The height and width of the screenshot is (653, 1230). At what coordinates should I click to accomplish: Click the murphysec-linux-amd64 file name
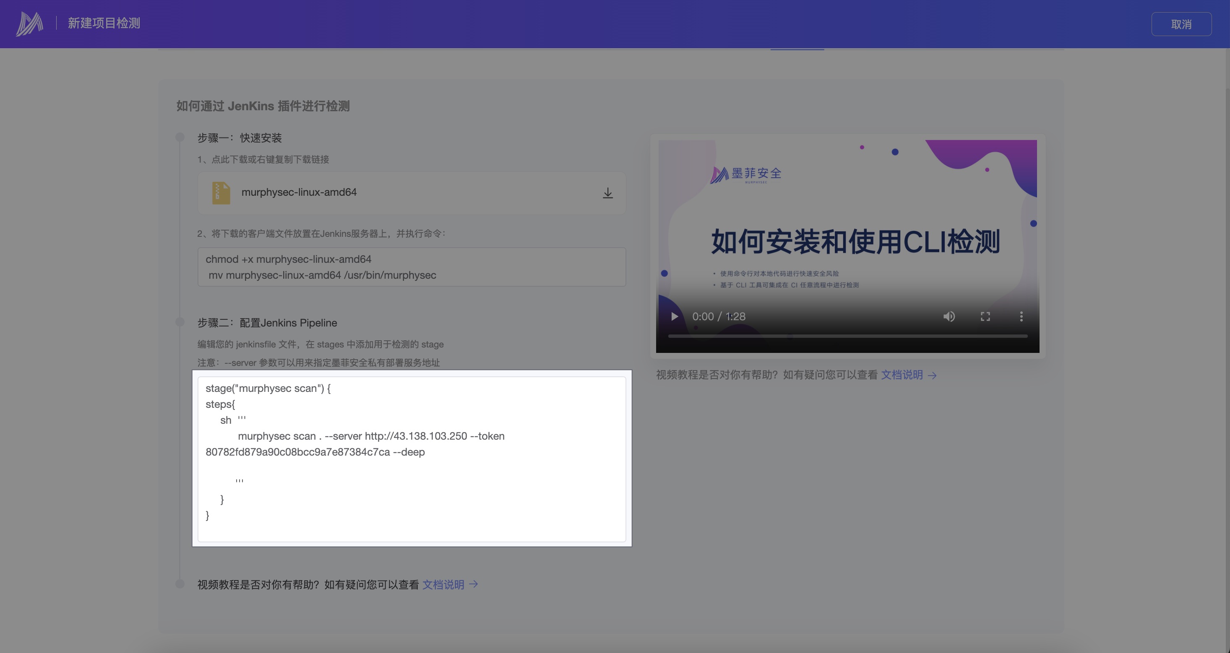point(299,192)
